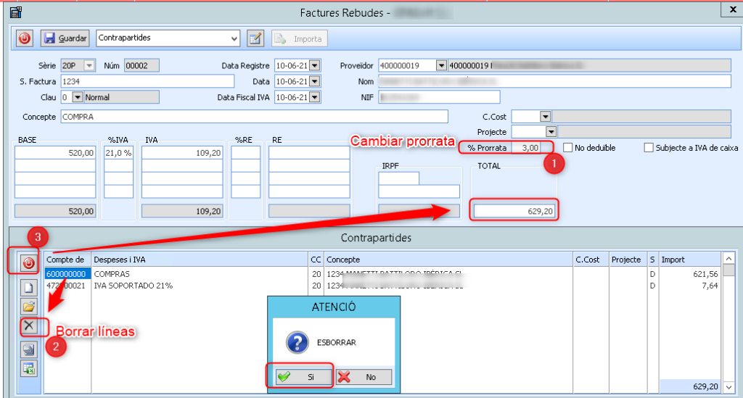Click the red power icon in top toolbar

click(x=25, y=38)
